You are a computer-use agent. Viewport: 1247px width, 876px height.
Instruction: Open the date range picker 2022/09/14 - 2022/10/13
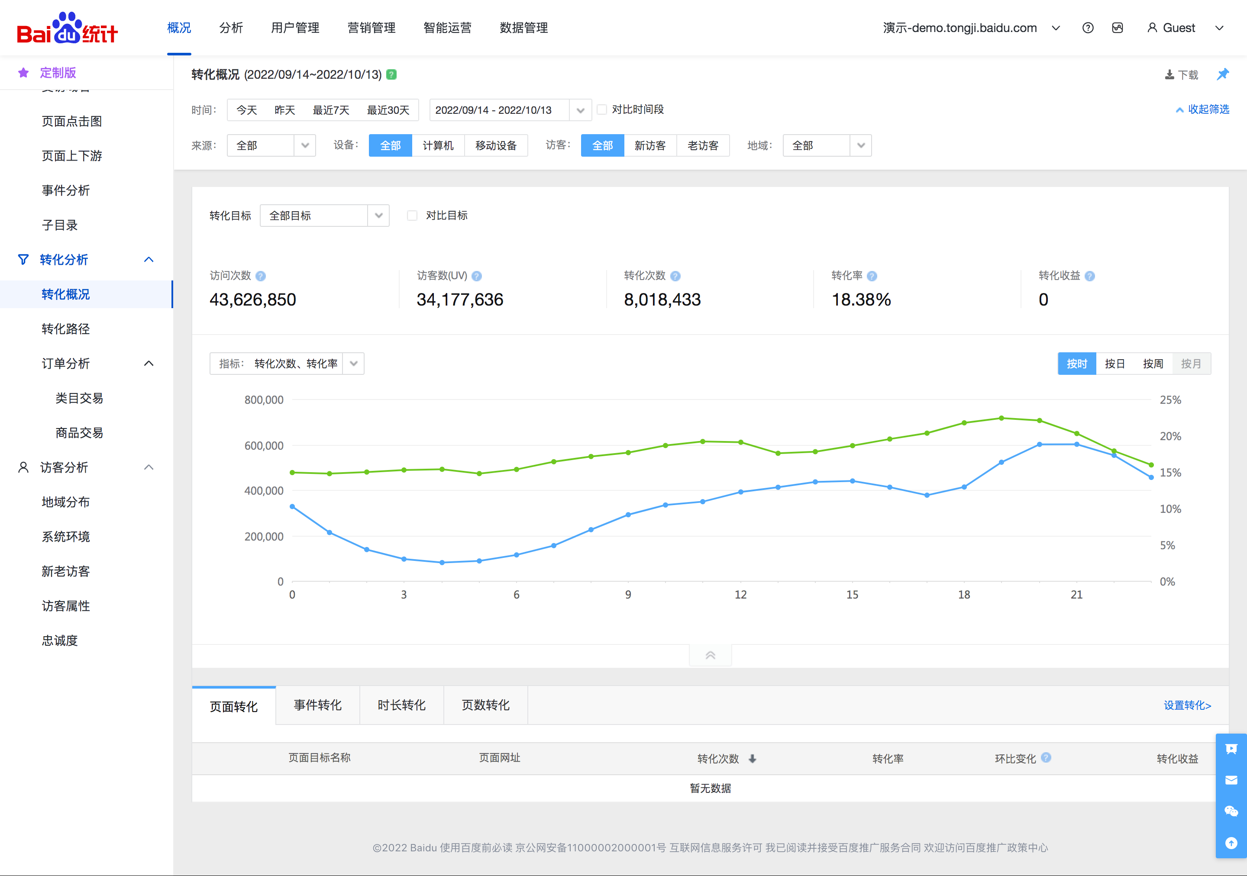click(510, 110)
